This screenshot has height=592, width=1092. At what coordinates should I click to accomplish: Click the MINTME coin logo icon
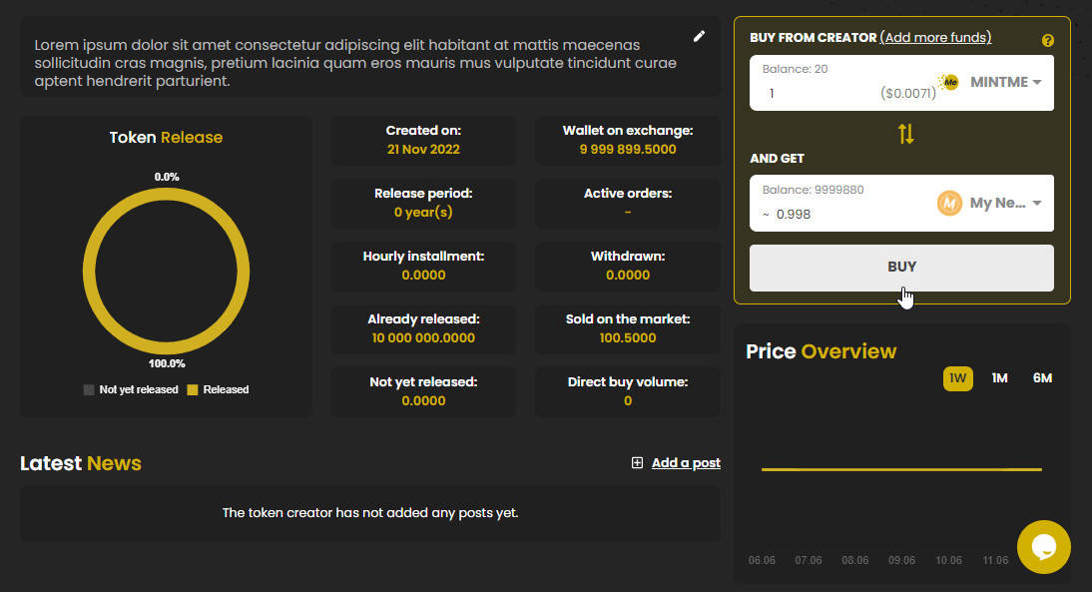pyautogui.click(x=949, y=82)
